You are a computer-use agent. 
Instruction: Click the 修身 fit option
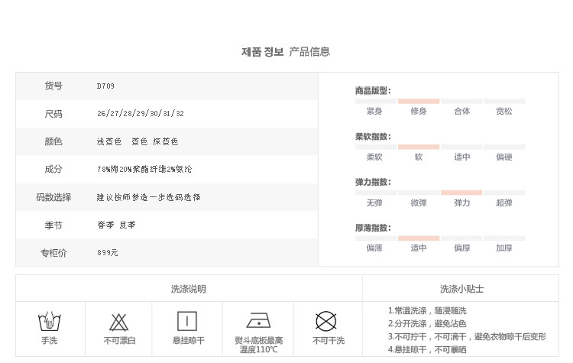coord(419,111)
